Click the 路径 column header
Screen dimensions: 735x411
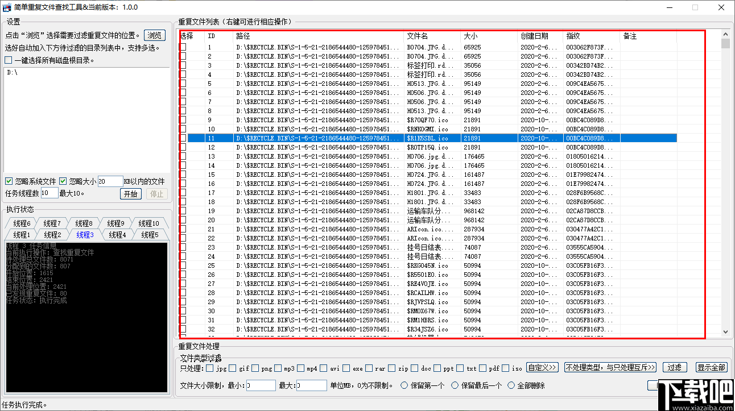319,36
